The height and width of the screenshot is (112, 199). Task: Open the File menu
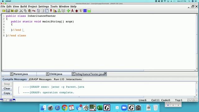(3, 7)
